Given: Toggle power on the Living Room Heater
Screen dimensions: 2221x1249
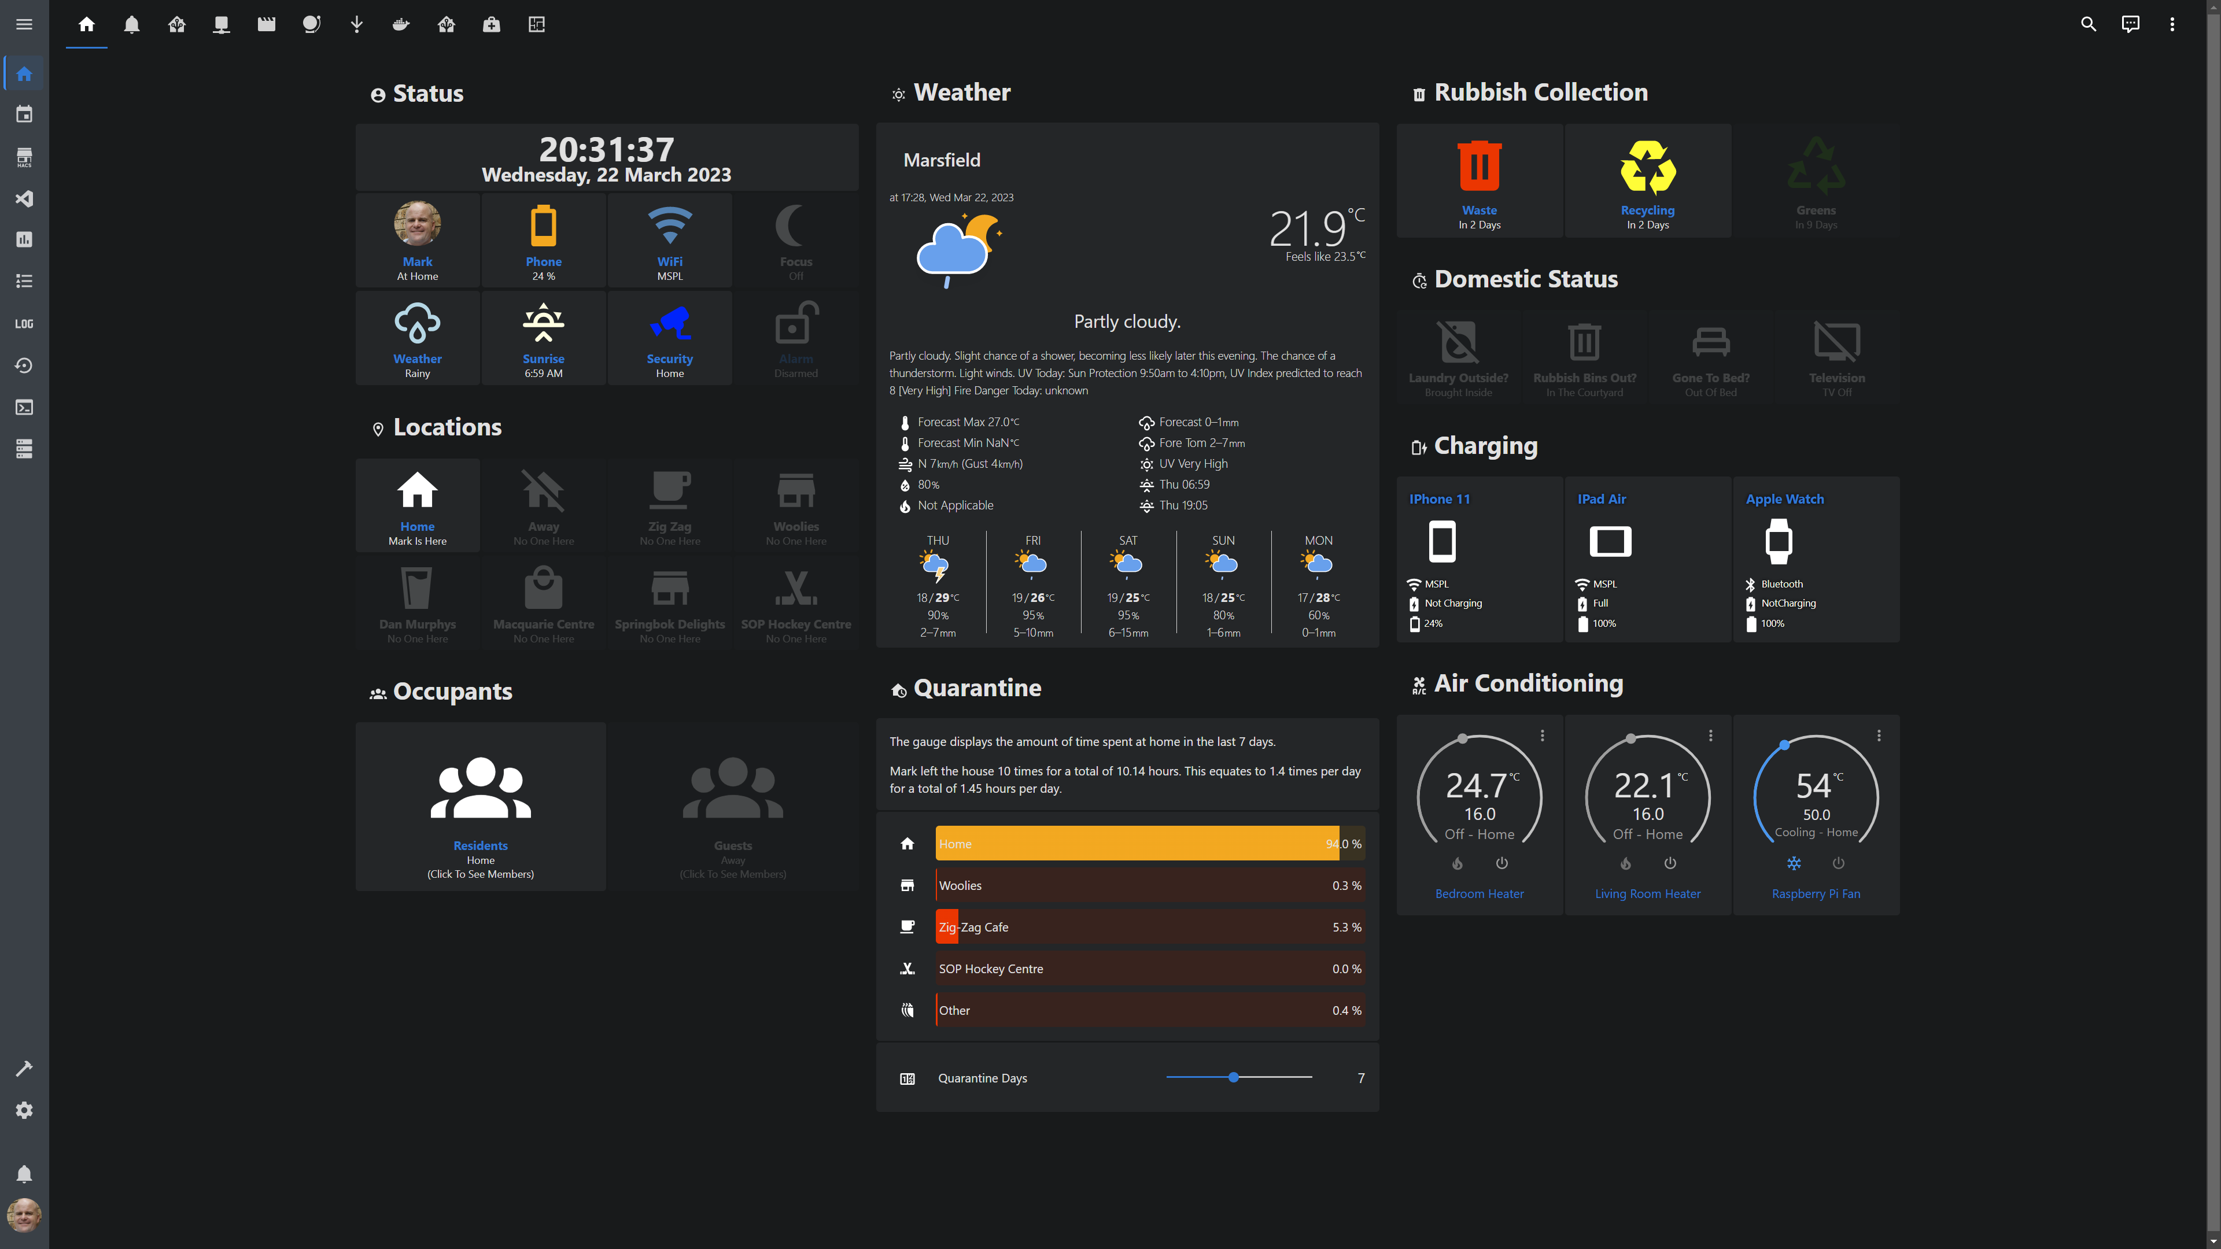Looking at the screenshot, I should click(1669, 863).
